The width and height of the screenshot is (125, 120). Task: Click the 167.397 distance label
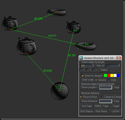click(71, 55)
